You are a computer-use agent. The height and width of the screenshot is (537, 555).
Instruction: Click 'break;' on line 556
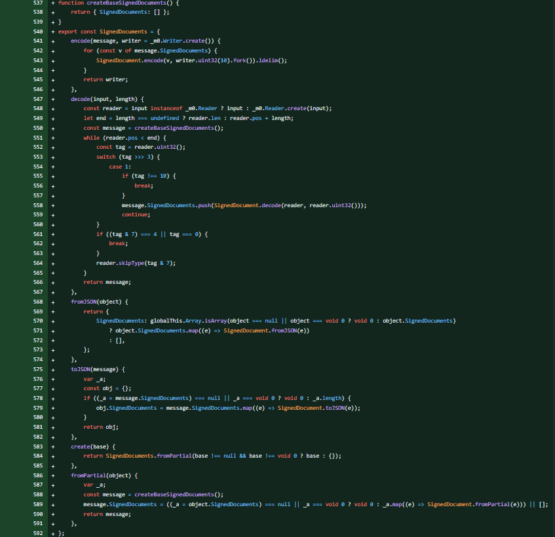tap(144, 186)
